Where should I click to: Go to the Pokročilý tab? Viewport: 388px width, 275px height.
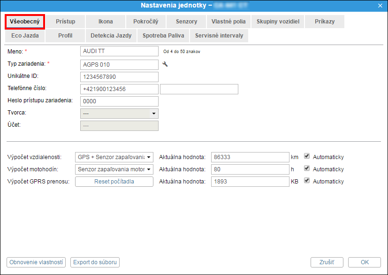[146, 22]
